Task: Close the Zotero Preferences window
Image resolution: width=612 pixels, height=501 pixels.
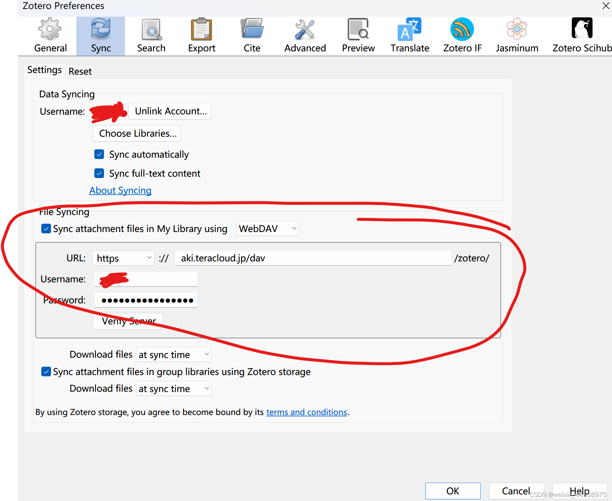Action: (x=606, y=6)
